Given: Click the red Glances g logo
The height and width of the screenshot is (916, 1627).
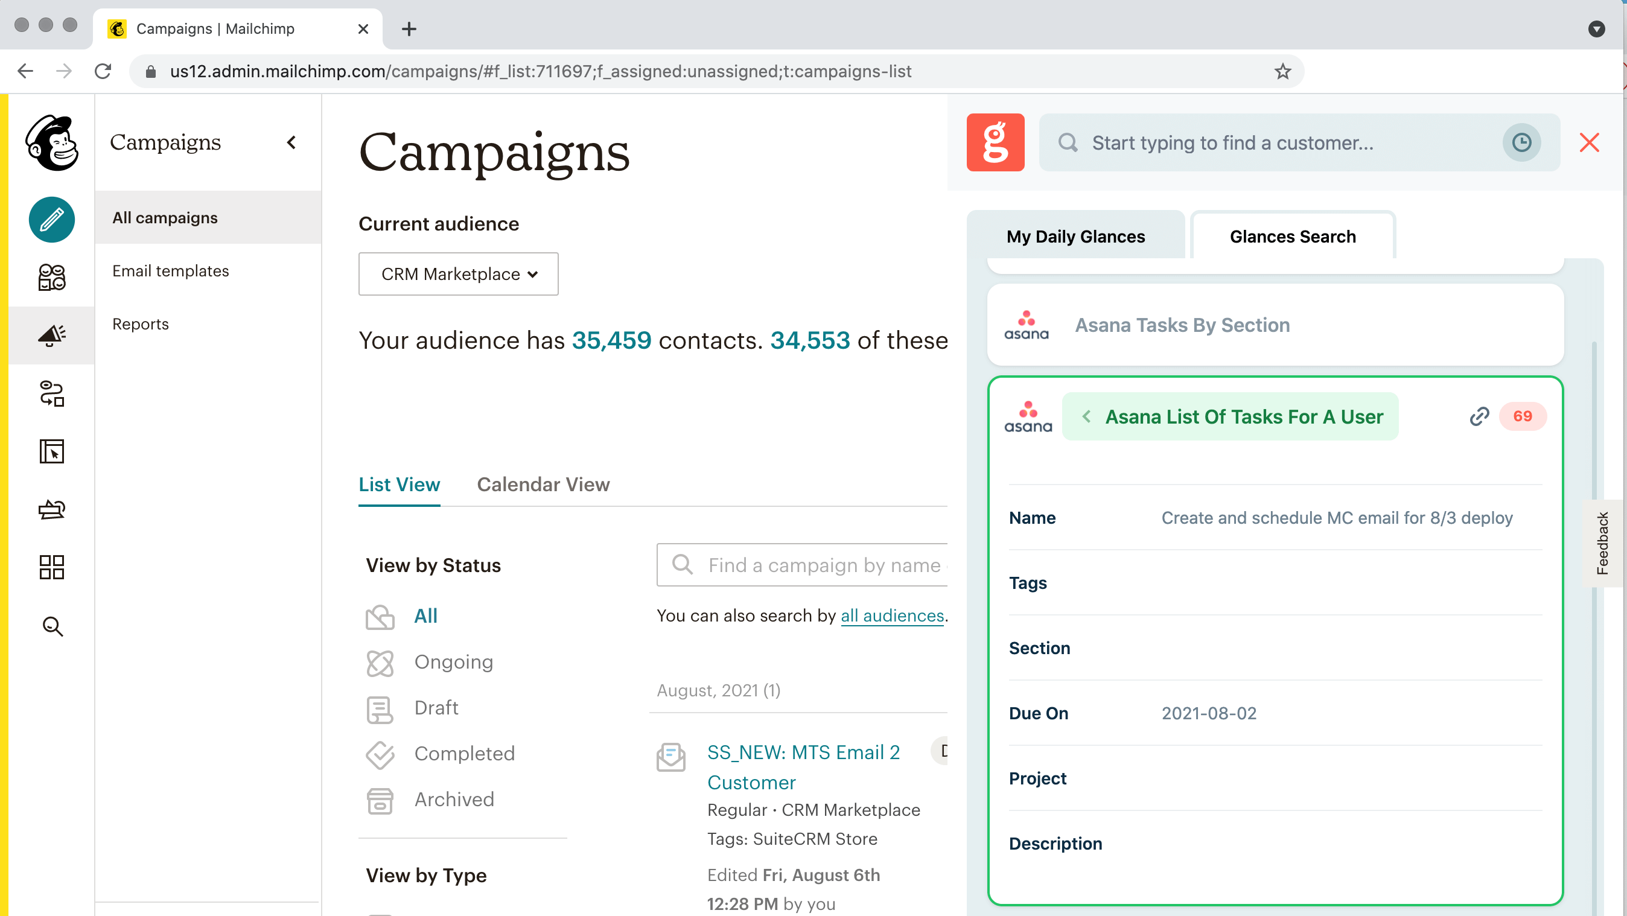Looking at the screenshot, I should point(995,142).
